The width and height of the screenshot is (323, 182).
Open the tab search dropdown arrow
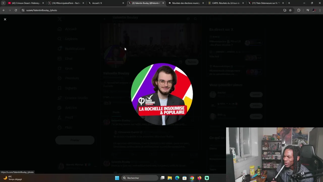pos(3,3)
